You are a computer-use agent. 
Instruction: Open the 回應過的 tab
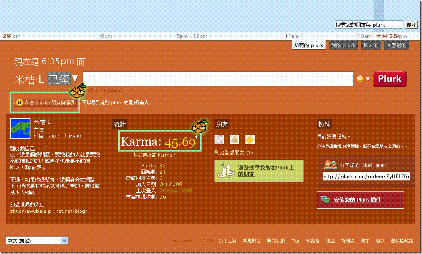(396, 45)
